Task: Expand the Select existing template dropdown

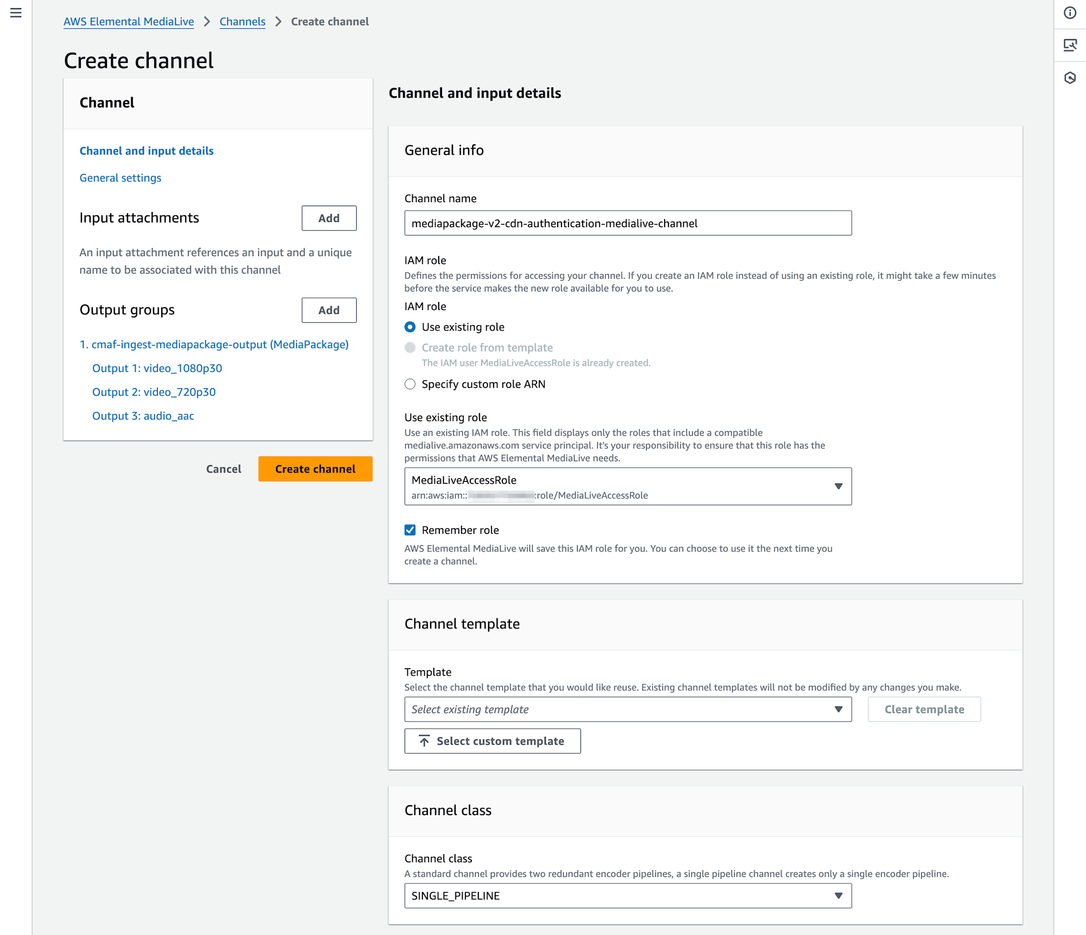Action: coord(627,709)
